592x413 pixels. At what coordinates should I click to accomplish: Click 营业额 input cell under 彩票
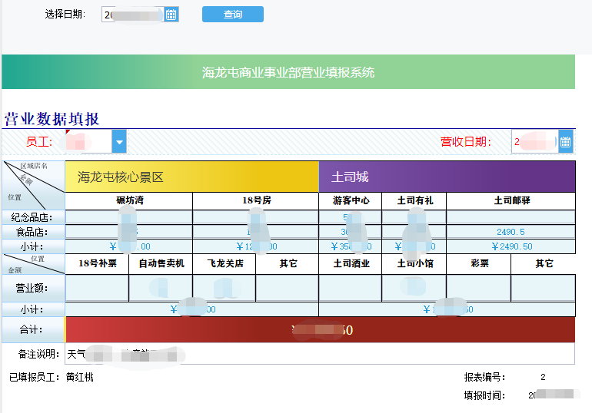[x=479, y=288]
